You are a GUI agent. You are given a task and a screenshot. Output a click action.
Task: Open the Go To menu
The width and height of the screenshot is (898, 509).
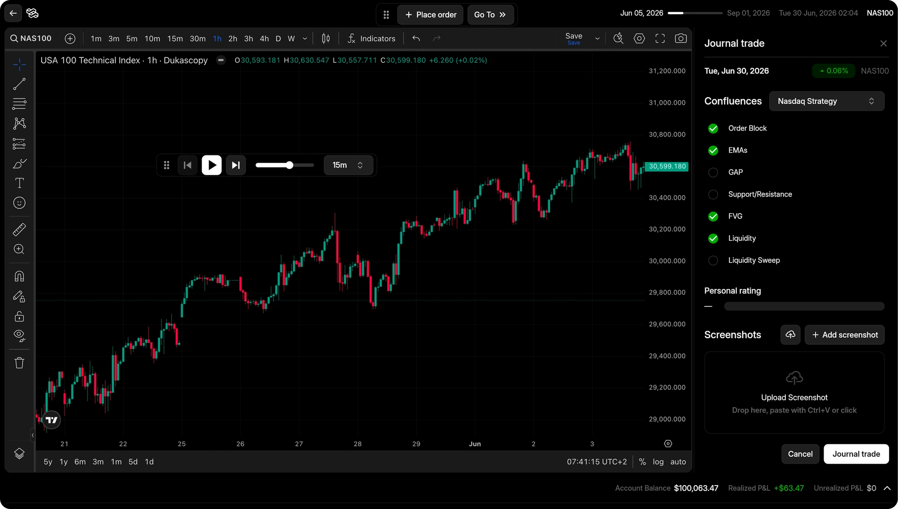[490, 15]
